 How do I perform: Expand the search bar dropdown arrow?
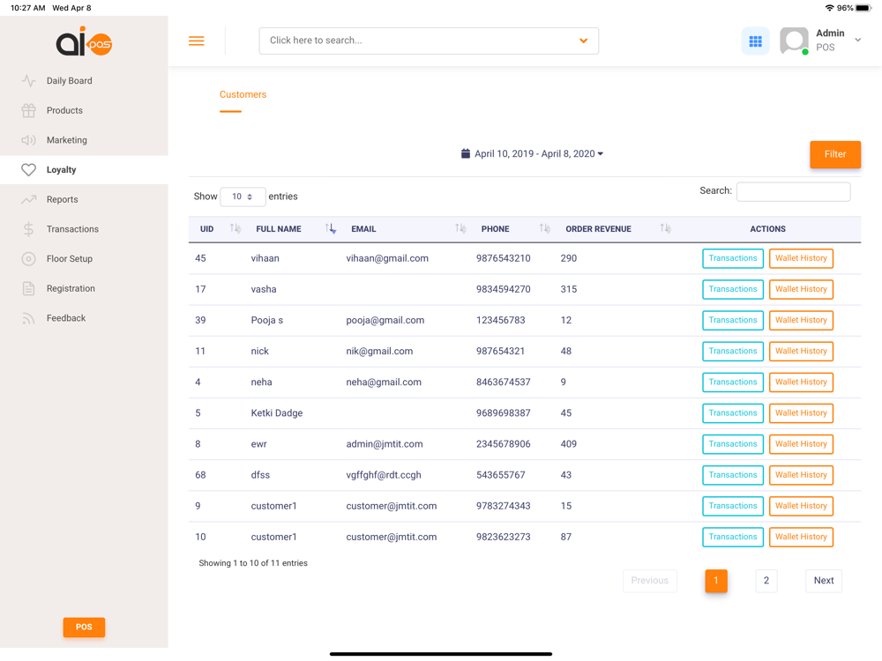pos(583,41)
